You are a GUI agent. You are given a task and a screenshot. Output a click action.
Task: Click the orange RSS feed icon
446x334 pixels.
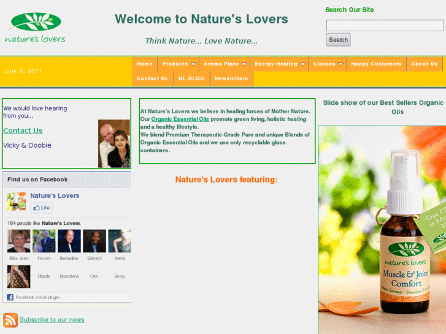coord(10,320)
